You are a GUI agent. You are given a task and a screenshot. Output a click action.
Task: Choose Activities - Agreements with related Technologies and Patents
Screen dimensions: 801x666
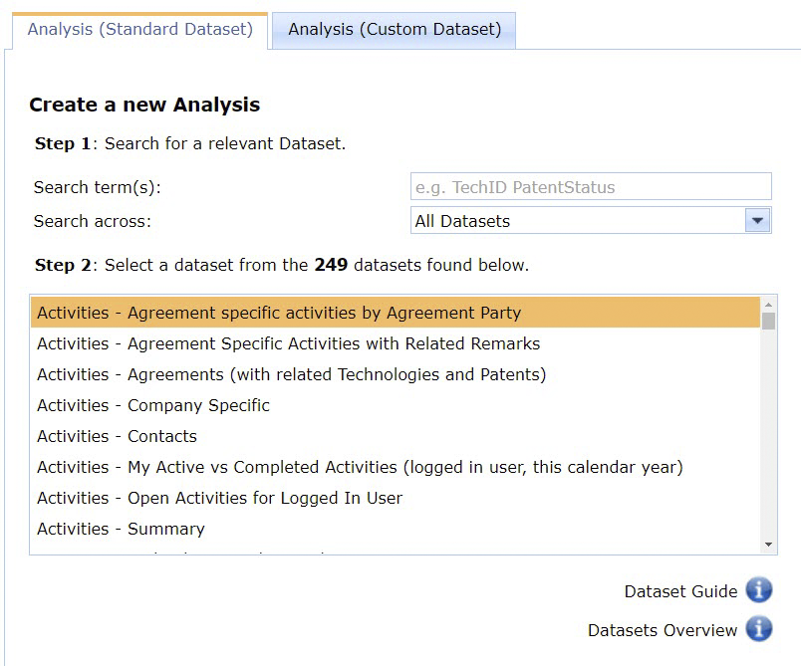(x=291, y=374)
